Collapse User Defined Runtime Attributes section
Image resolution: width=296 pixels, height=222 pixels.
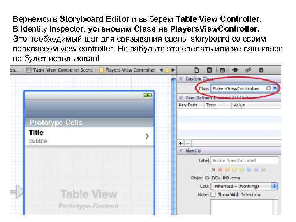180,97
